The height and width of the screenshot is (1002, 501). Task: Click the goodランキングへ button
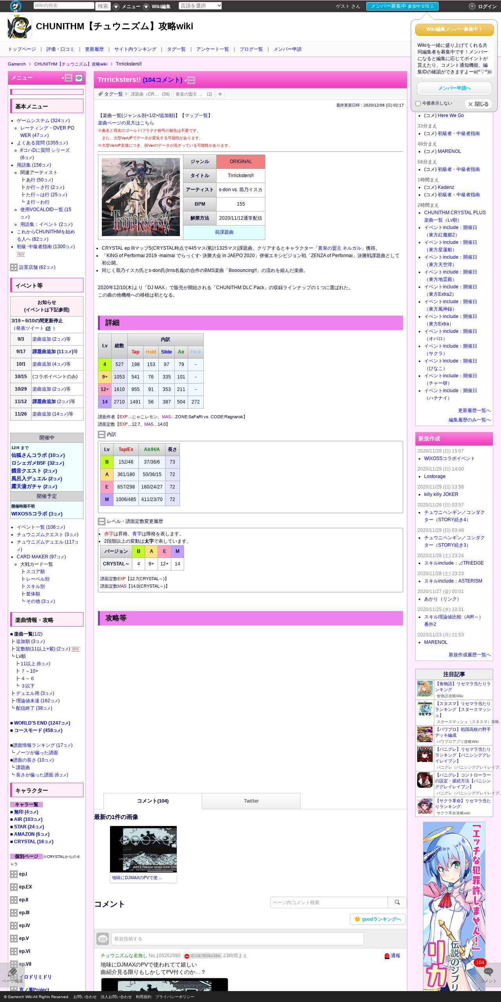tap(378, 919)
